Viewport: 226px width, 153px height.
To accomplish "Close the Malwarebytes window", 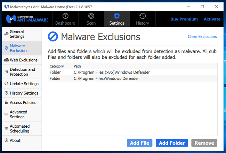I will 217,7.
